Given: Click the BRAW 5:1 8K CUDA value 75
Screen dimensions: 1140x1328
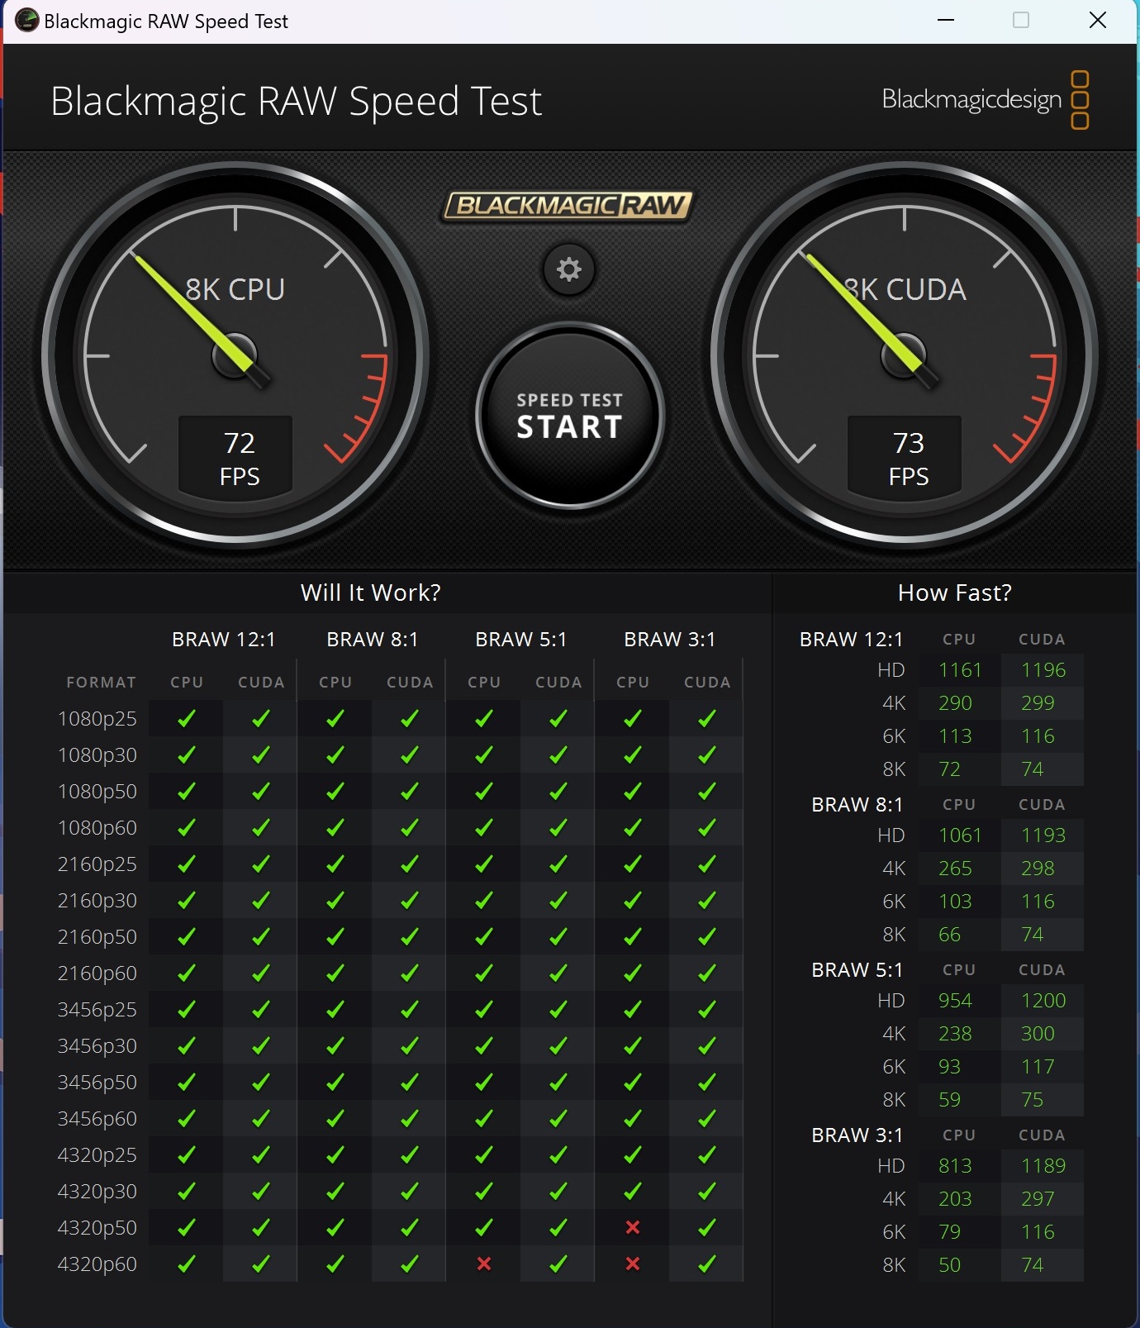Looking at the screenshot, I should coord(1032,1100).
